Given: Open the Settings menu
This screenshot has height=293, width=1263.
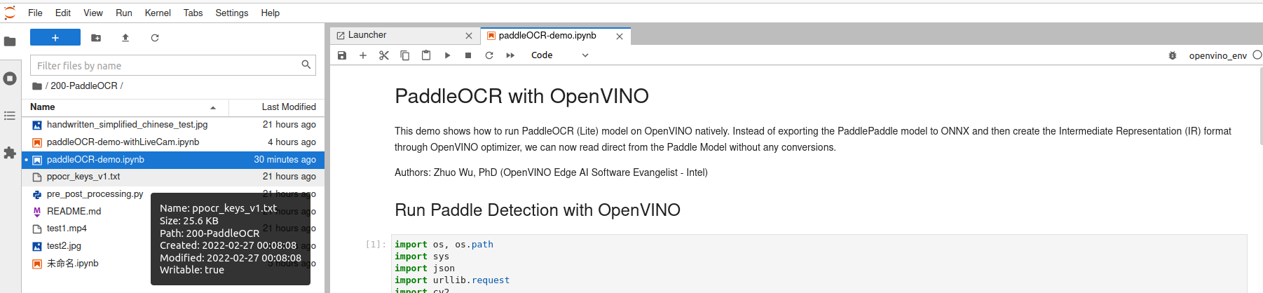Looking at the screenshot, I should 232,13.
